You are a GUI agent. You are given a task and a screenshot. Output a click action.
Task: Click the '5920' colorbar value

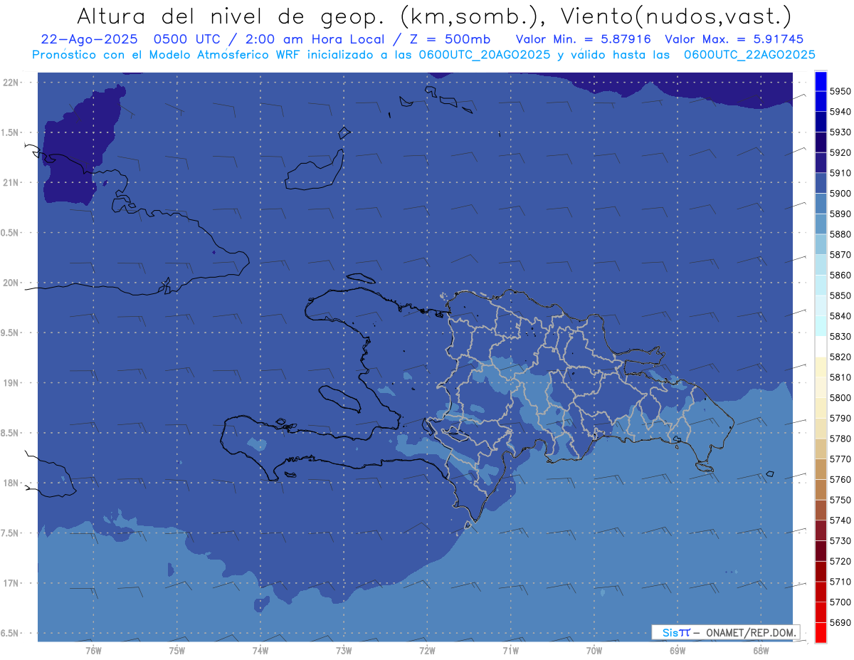pos(840,152)
